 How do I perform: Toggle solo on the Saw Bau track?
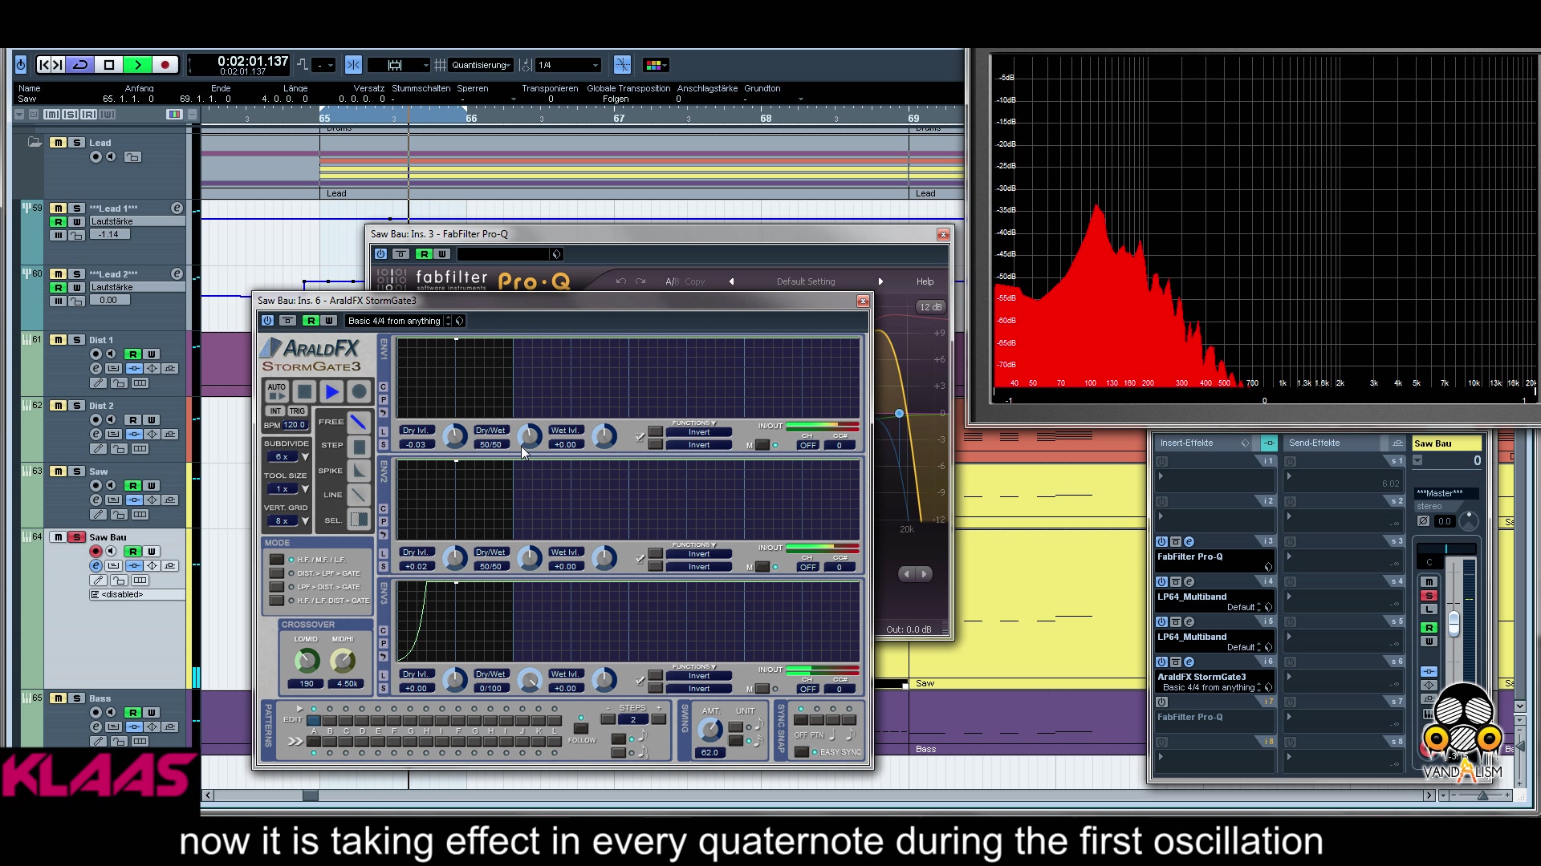click(77, 537)
